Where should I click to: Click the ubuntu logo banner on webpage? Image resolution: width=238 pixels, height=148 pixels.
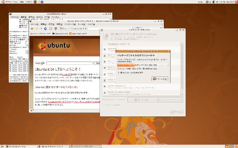point(54,46)
